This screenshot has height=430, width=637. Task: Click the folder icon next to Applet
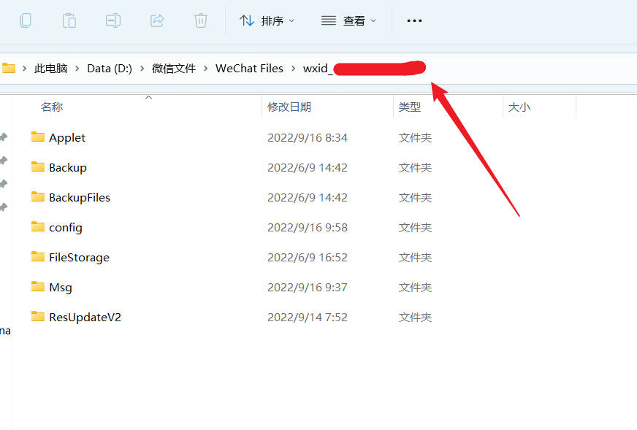(x=39, y=137)
